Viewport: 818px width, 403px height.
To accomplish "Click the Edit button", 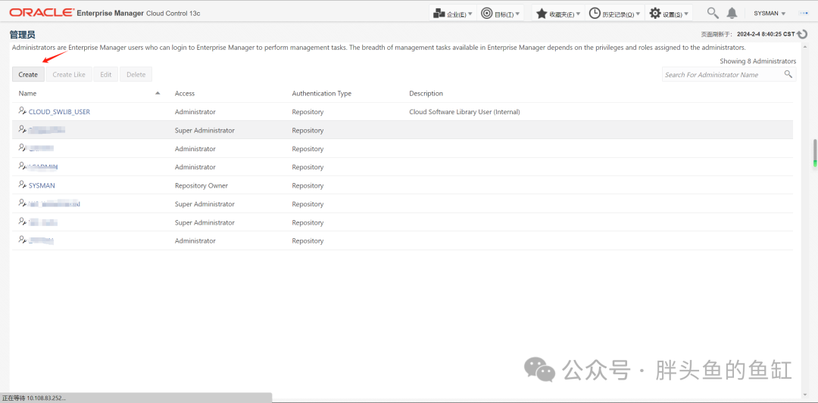I will (106, 74).
